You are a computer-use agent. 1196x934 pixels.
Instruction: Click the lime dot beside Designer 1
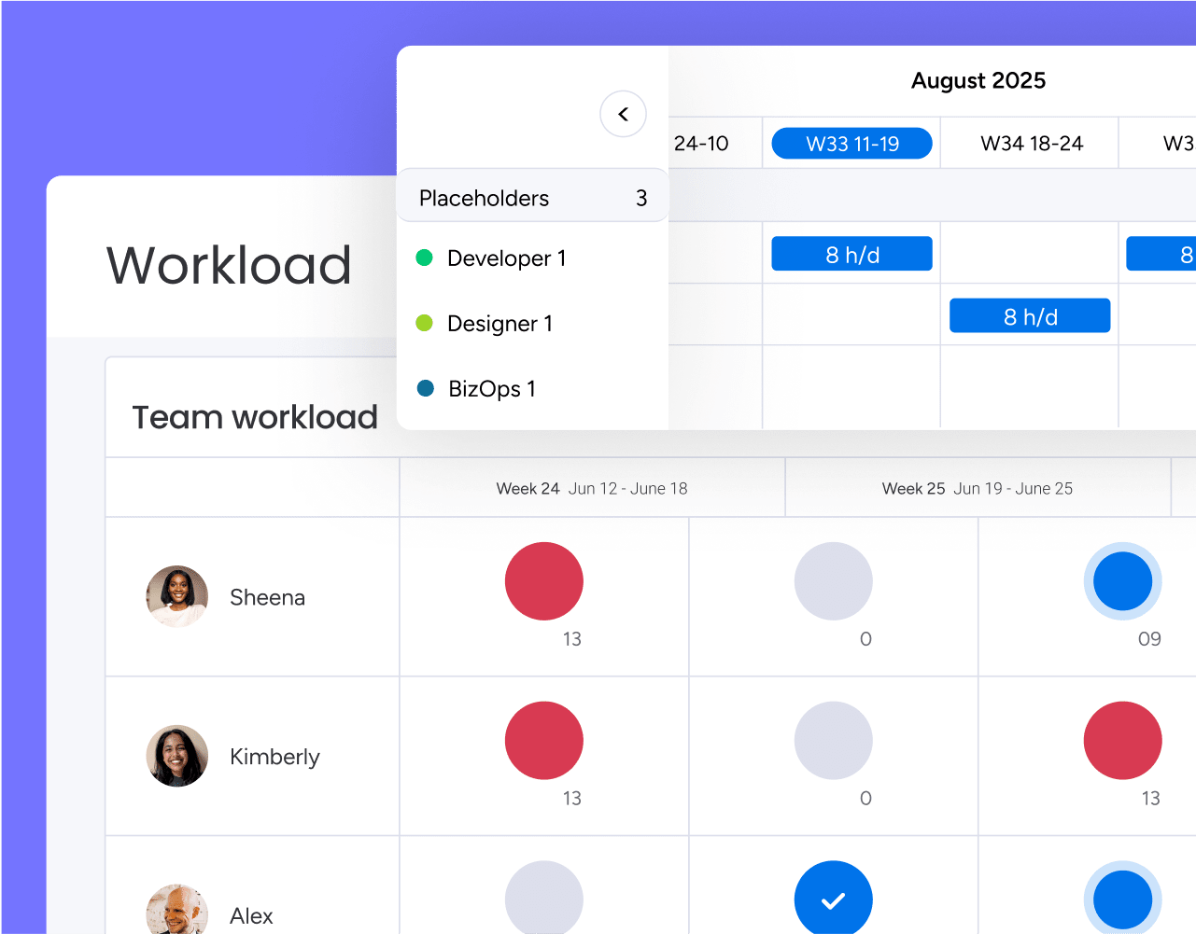tap(424, 323)
